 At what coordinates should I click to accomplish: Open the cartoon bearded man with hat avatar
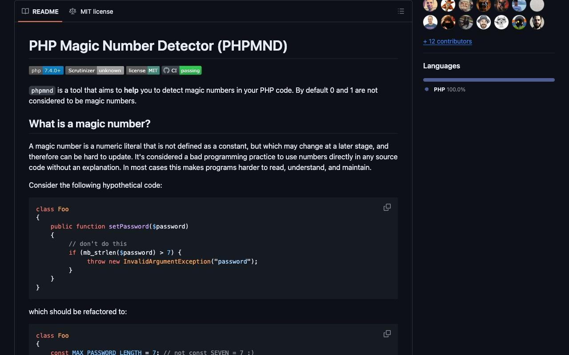pos(484,22)
